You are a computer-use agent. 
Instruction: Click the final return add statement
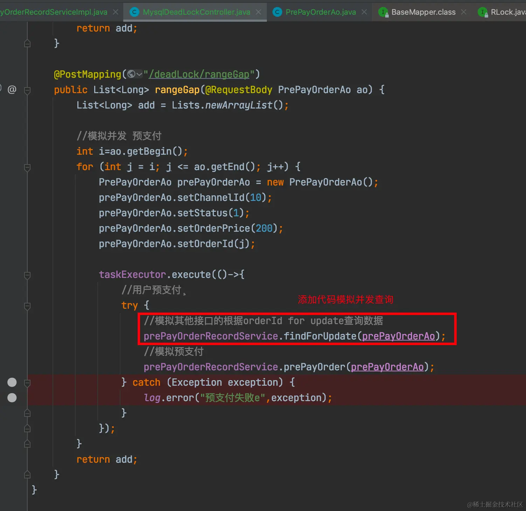[x=107, y=459]
